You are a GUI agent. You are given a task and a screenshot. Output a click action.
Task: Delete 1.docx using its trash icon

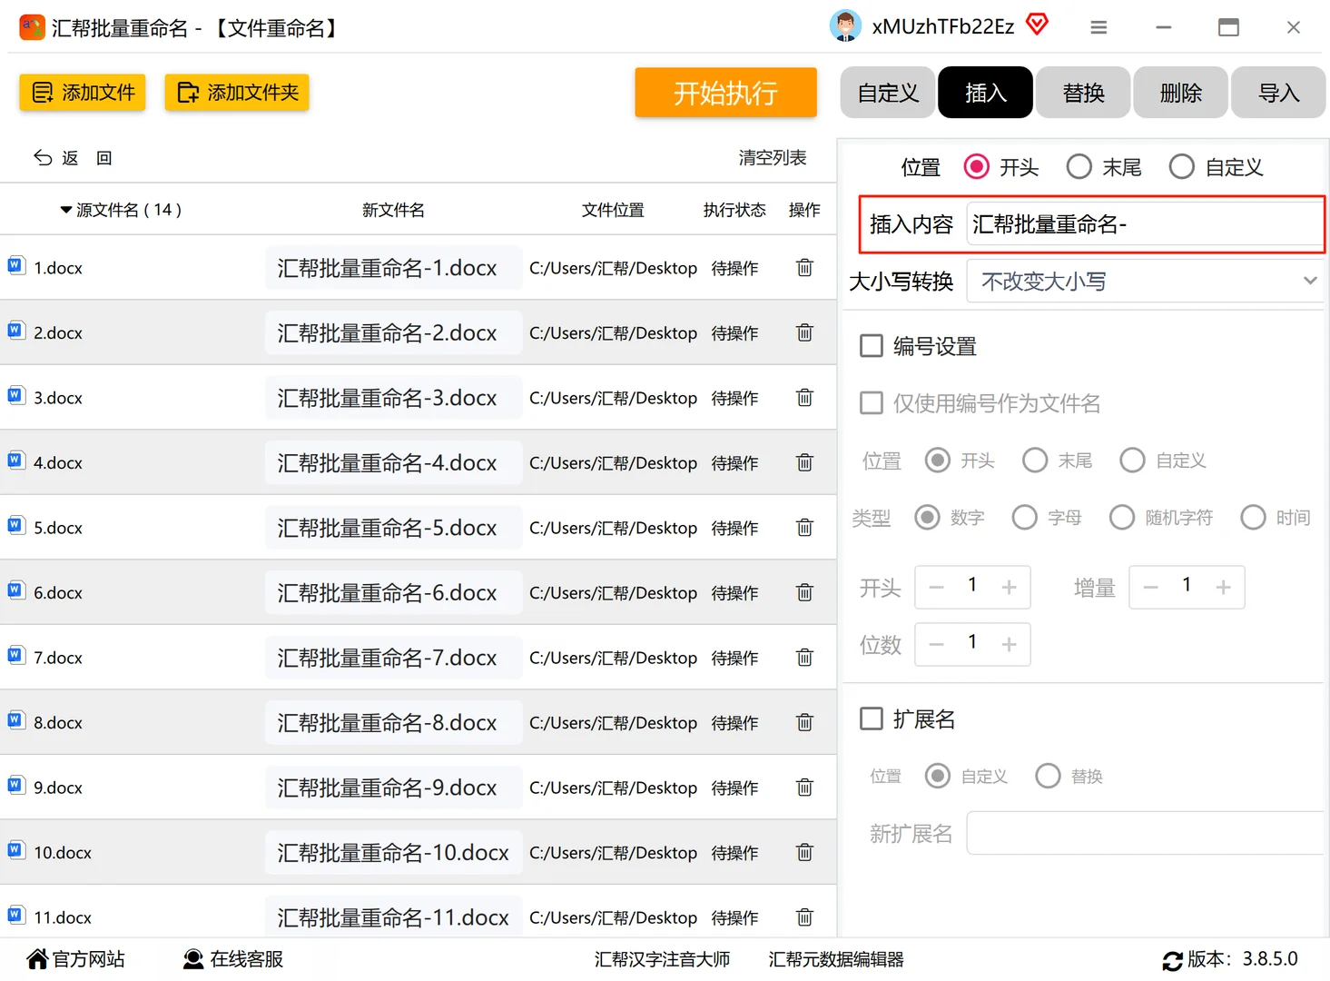click(803, 267)
